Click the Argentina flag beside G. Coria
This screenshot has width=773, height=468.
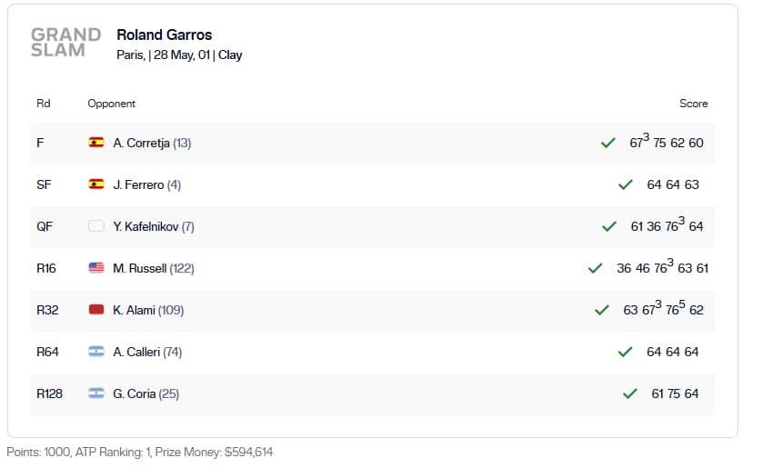click(x=96, y=393)
